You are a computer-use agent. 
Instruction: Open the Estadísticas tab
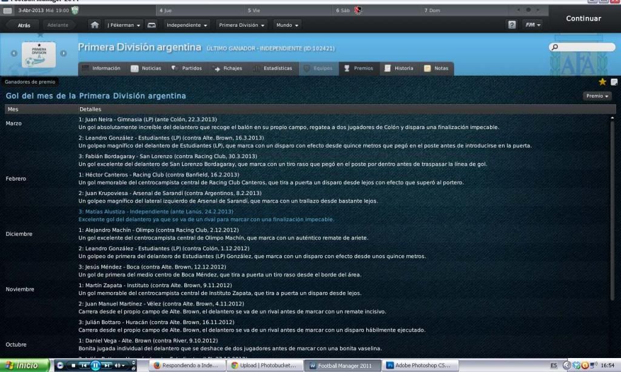pos(274,68)
